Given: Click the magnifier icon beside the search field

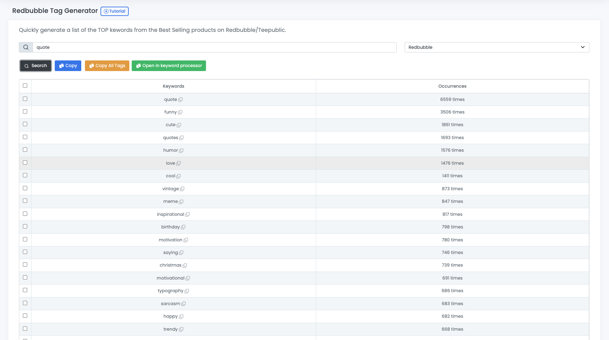Looking at the screenshot, I should [26, 47].
